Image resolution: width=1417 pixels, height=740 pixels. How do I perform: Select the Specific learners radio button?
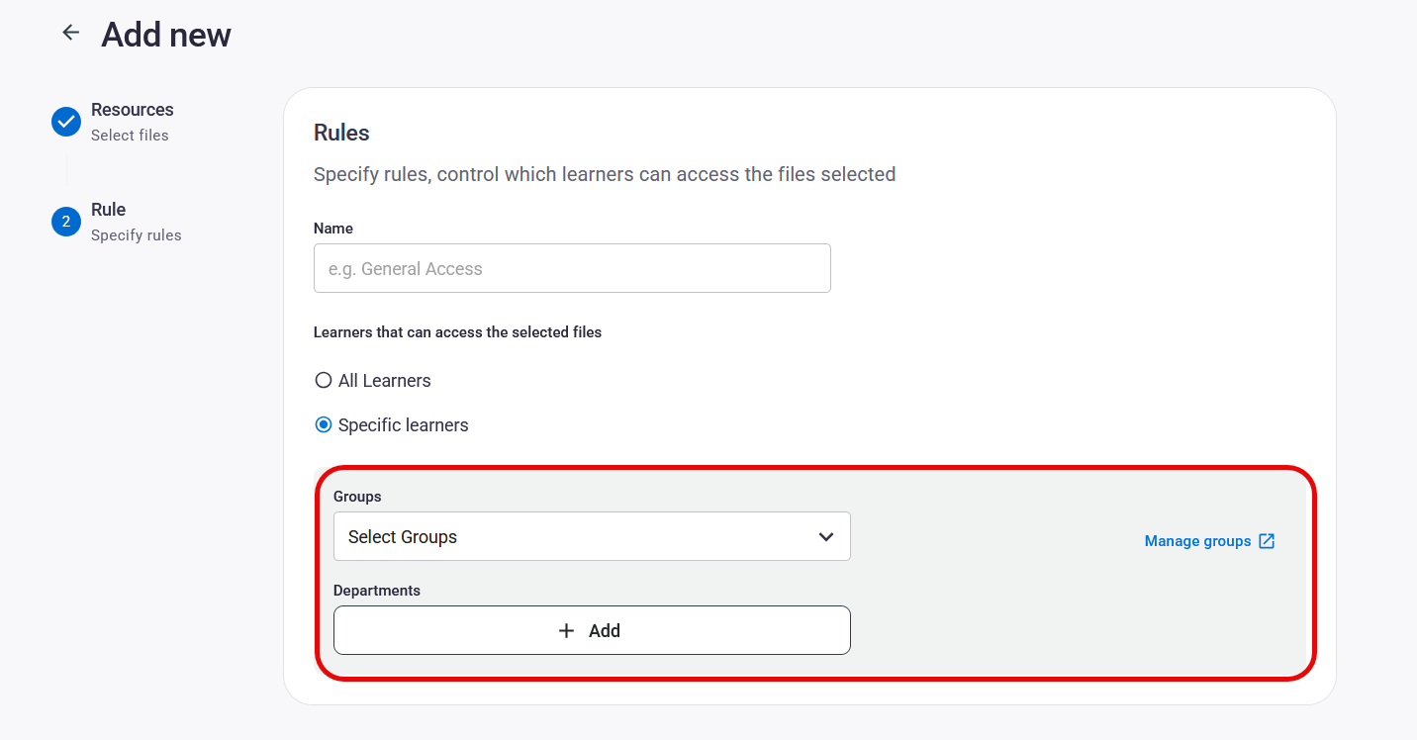(x=323, y=424)
